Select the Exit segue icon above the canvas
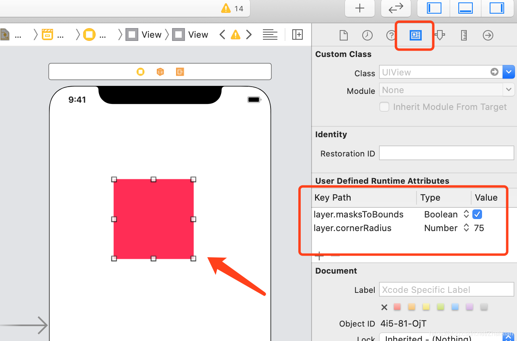 [180, 71]
